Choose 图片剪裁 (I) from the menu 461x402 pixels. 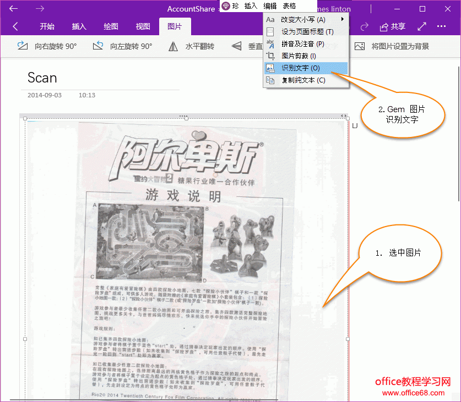click(x=299, y=56)
